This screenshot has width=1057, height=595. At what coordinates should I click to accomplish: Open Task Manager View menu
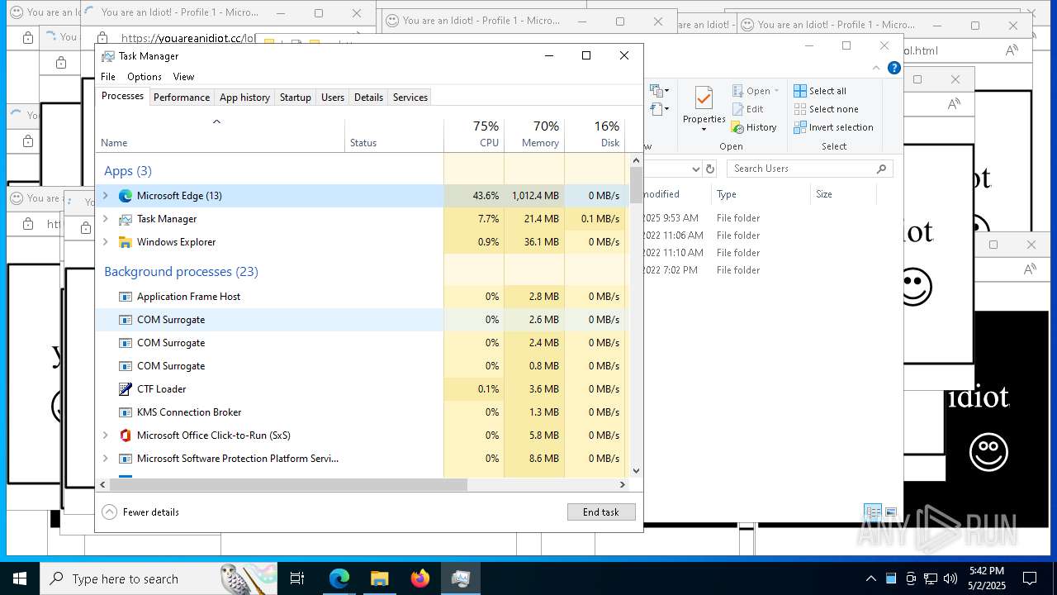coord(183,77)
